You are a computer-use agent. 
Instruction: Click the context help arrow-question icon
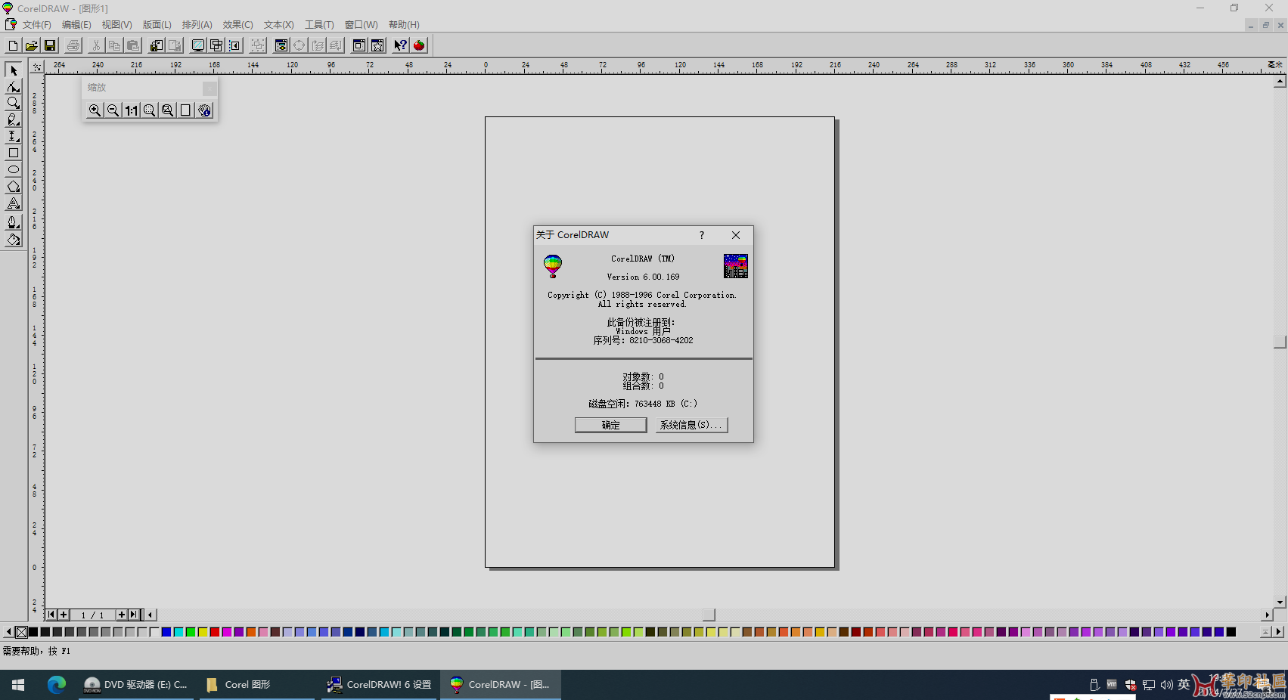(x=400, y=45)
